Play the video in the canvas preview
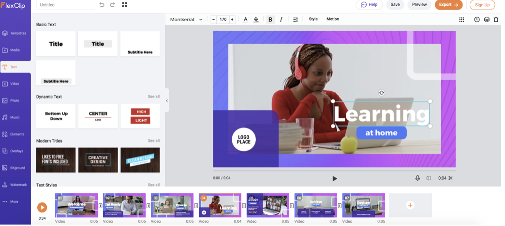 coord(334,178)
